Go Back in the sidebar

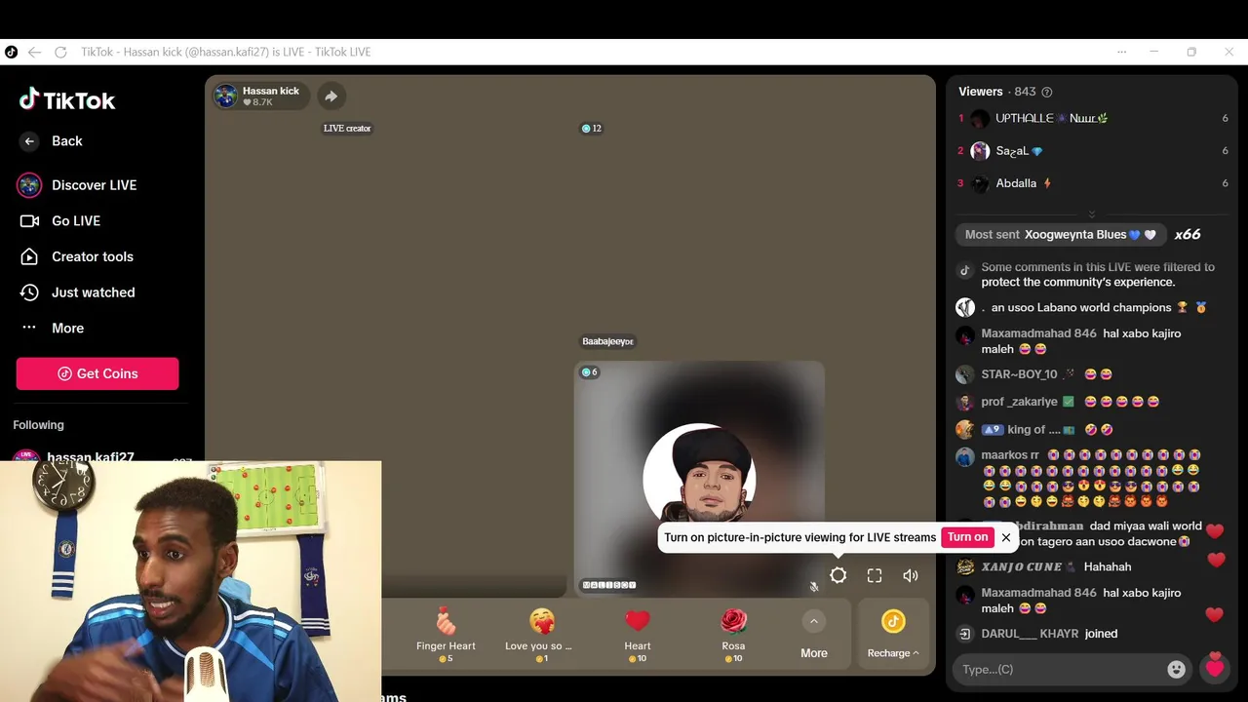click(x=51, y=141)
